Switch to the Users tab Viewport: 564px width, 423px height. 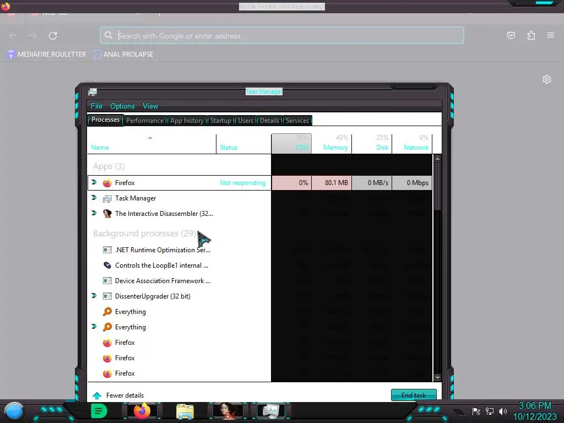(245, 121)
